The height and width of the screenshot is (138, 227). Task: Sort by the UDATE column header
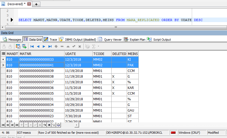coord(78,54)
